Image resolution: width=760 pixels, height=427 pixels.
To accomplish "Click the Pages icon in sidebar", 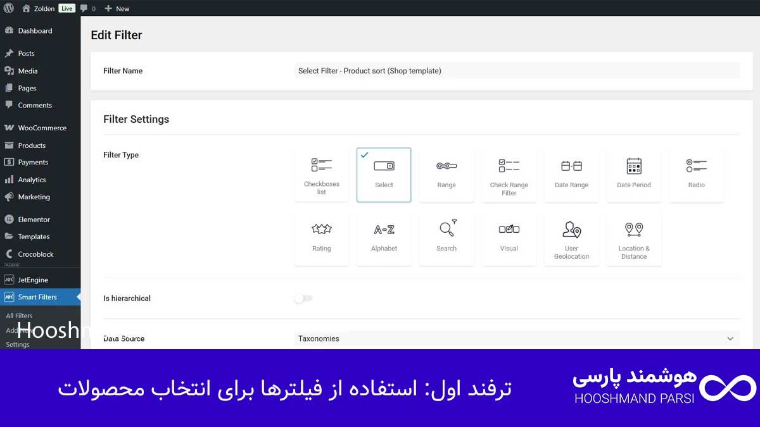I will coord(9,88).
